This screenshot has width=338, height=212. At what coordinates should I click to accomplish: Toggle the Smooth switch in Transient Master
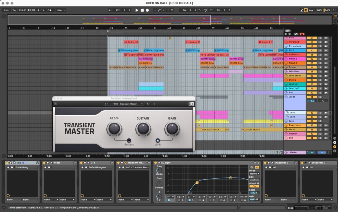(x=129, y=140)
